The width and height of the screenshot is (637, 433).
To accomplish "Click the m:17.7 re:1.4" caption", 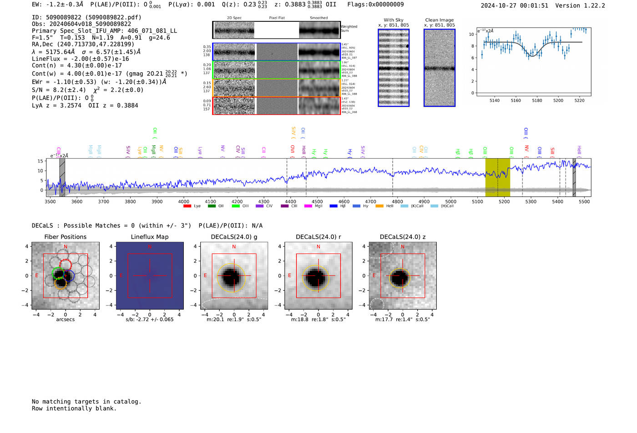I will (403, 319).
